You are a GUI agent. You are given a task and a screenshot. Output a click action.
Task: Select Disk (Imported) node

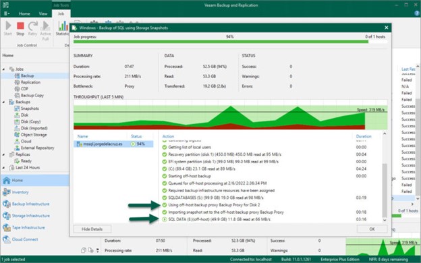[x=34, y=128]
